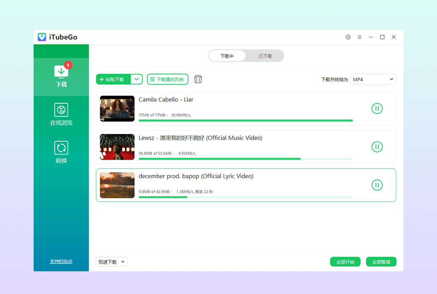
Task: Delete downloads with the trash icon
Action: point(198,79)
